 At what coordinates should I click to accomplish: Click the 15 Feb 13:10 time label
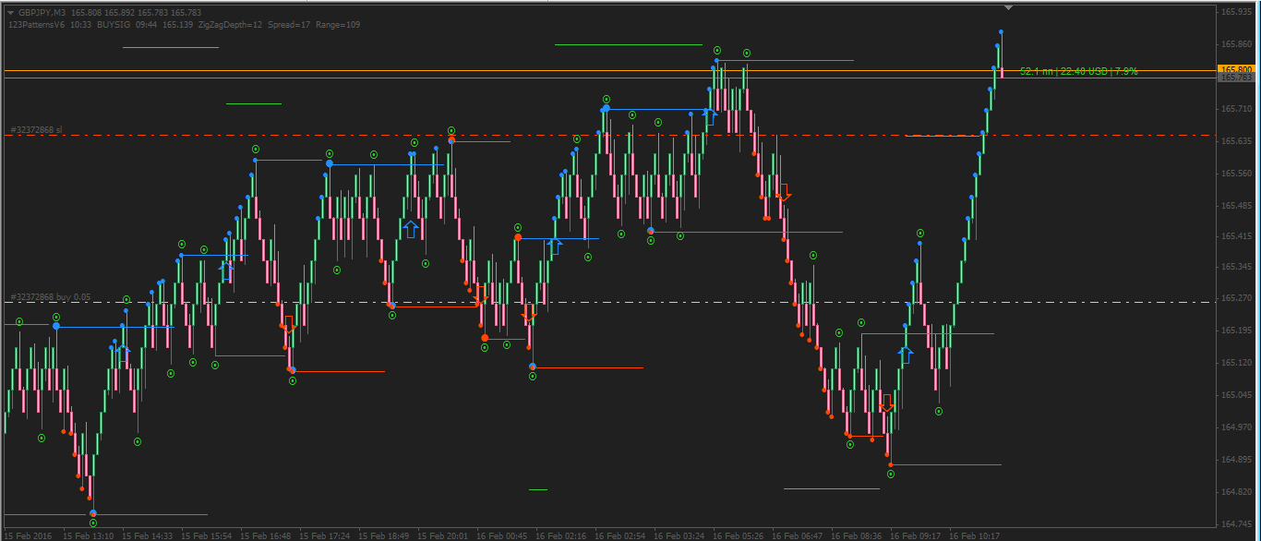[89, 535]
